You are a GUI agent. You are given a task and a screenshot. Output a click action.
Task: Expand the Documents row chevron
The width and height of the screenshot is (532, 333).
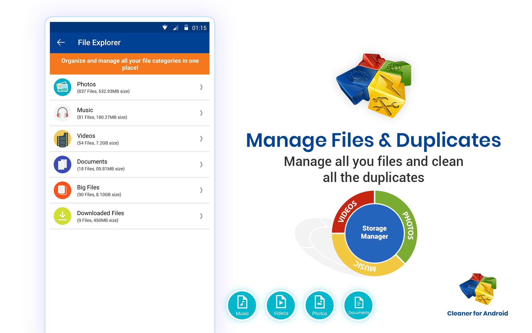pyautogui.click(x=201, y=165)
